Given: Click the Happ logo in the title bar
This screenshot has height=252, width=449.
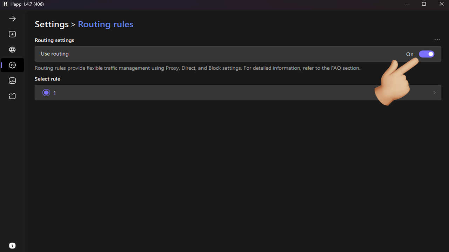Looking at the screenshot, I should (x=5, y=4).
